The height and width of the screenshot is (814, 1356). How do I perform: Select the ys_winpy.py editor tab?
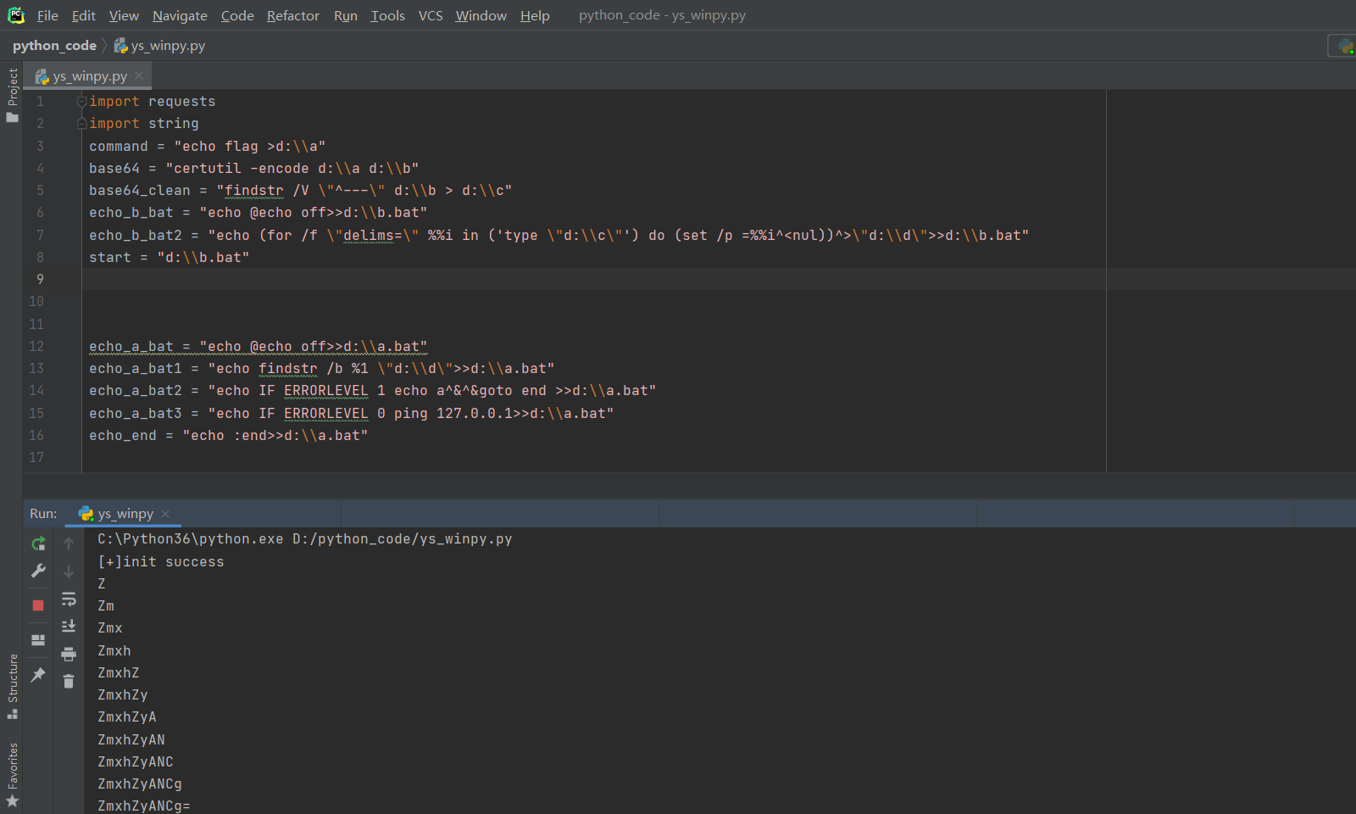(x=87, y=75)
